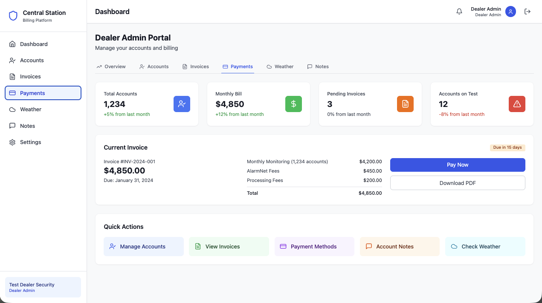Open the Account Notes quick action
This screenshot has width=542, height=303.
[400, 246]
